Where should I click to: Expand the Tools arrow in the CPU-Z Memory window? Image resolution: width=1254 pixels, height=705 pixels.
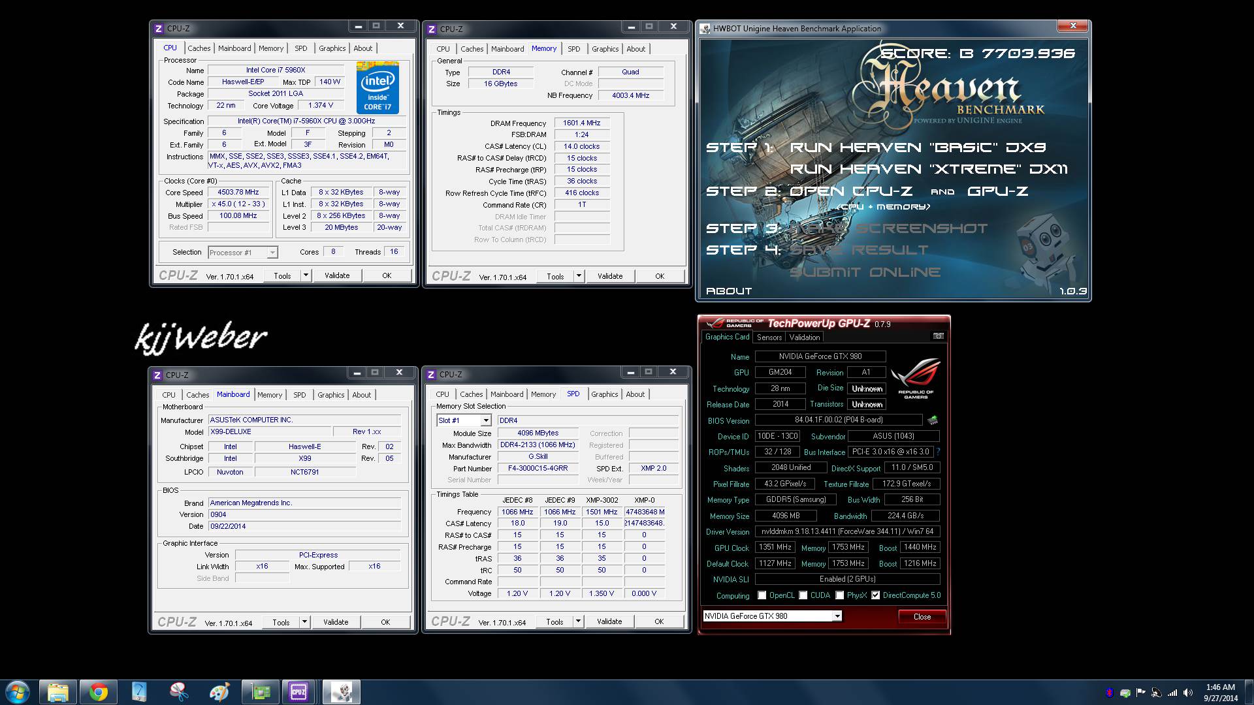click(578, 276)
